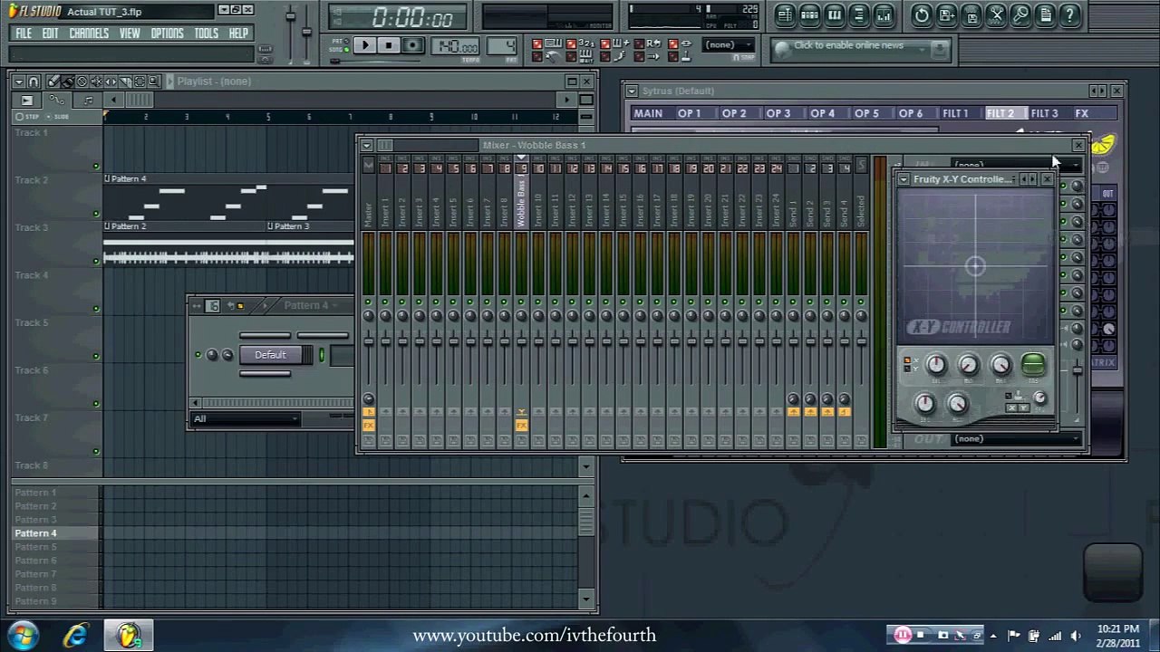Open the CHANNELS menu

point(89,33)
